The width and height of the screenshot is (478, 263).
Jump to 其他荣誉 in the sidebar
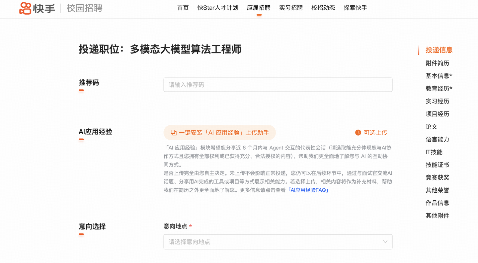437,190
